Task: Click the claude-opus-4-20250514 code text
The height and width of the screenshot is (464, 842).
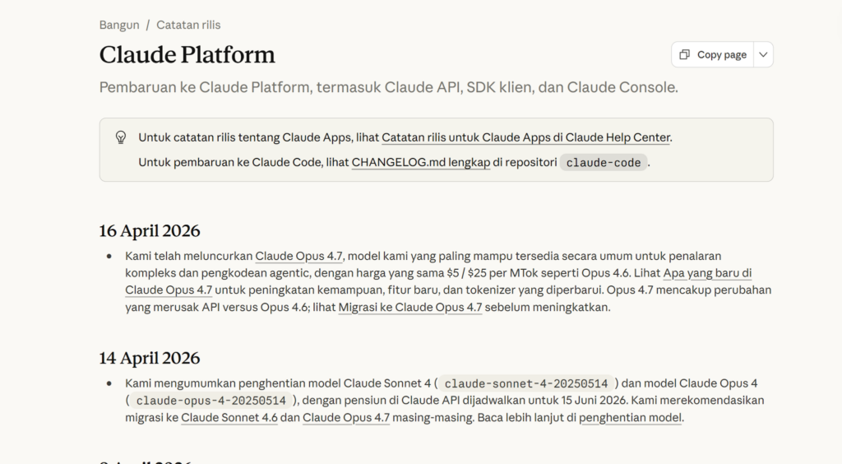Action: [x=211, y=401]
